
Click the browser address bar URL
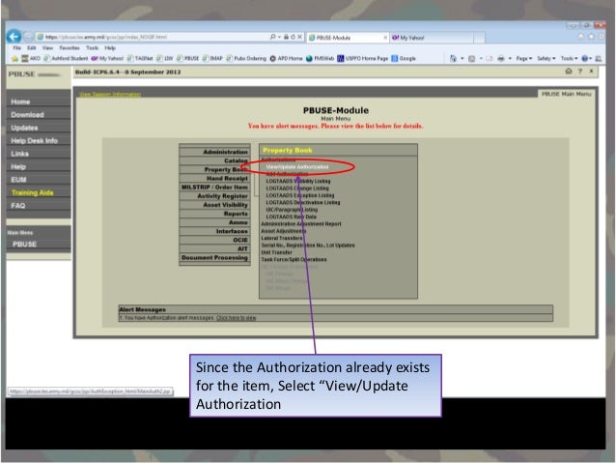[x=106, y=37]
